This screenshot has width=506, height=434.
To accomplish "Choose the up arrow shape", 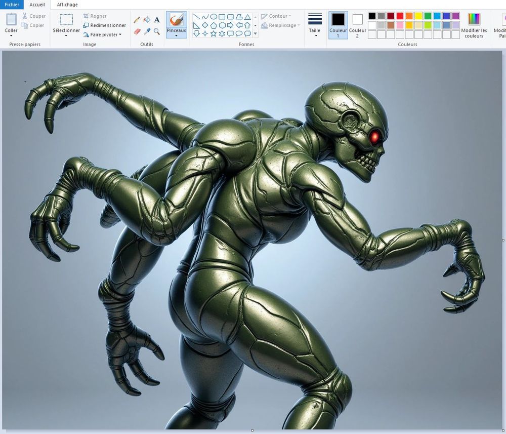I will point(247,25).
